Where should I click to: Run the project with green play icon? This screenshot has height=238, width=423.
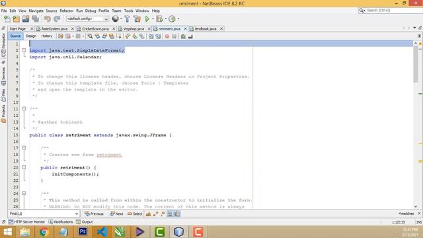coord(147,19)
